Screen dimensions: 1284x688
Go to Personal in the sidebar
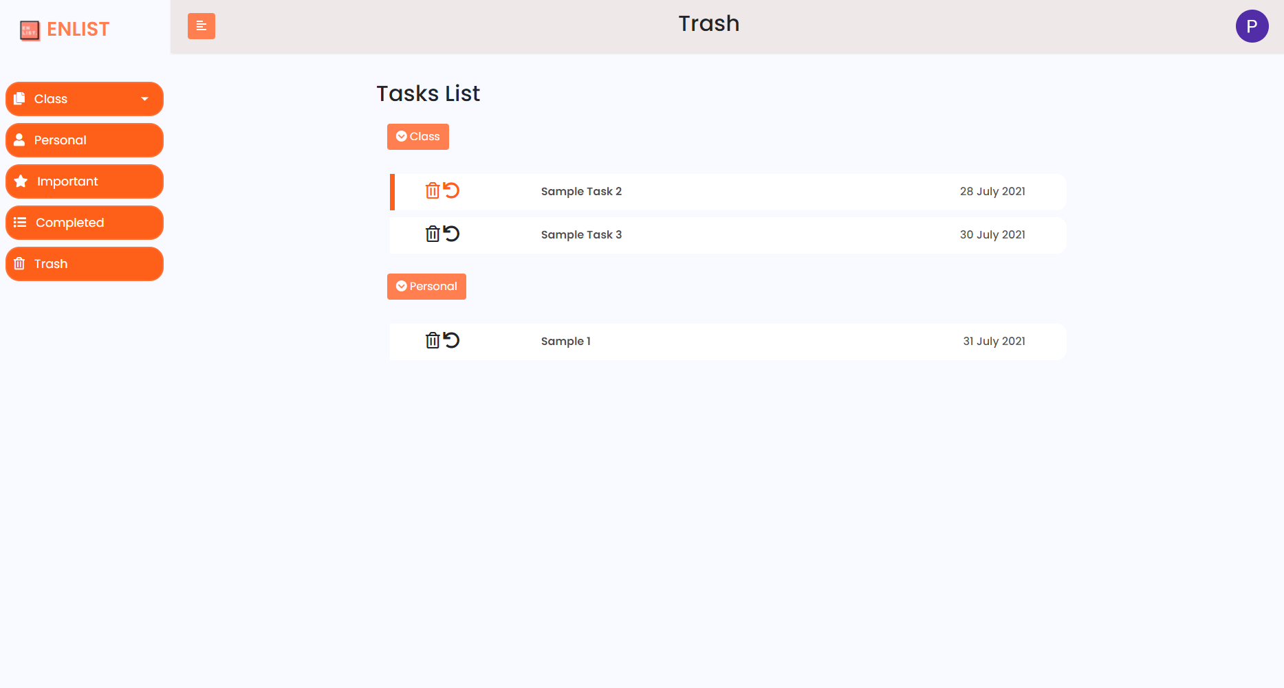(85, 140)
